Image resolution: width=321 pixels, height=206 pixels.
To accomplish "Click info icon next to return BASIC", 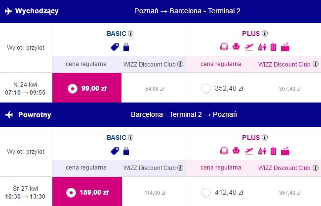I will pos(130,137).
